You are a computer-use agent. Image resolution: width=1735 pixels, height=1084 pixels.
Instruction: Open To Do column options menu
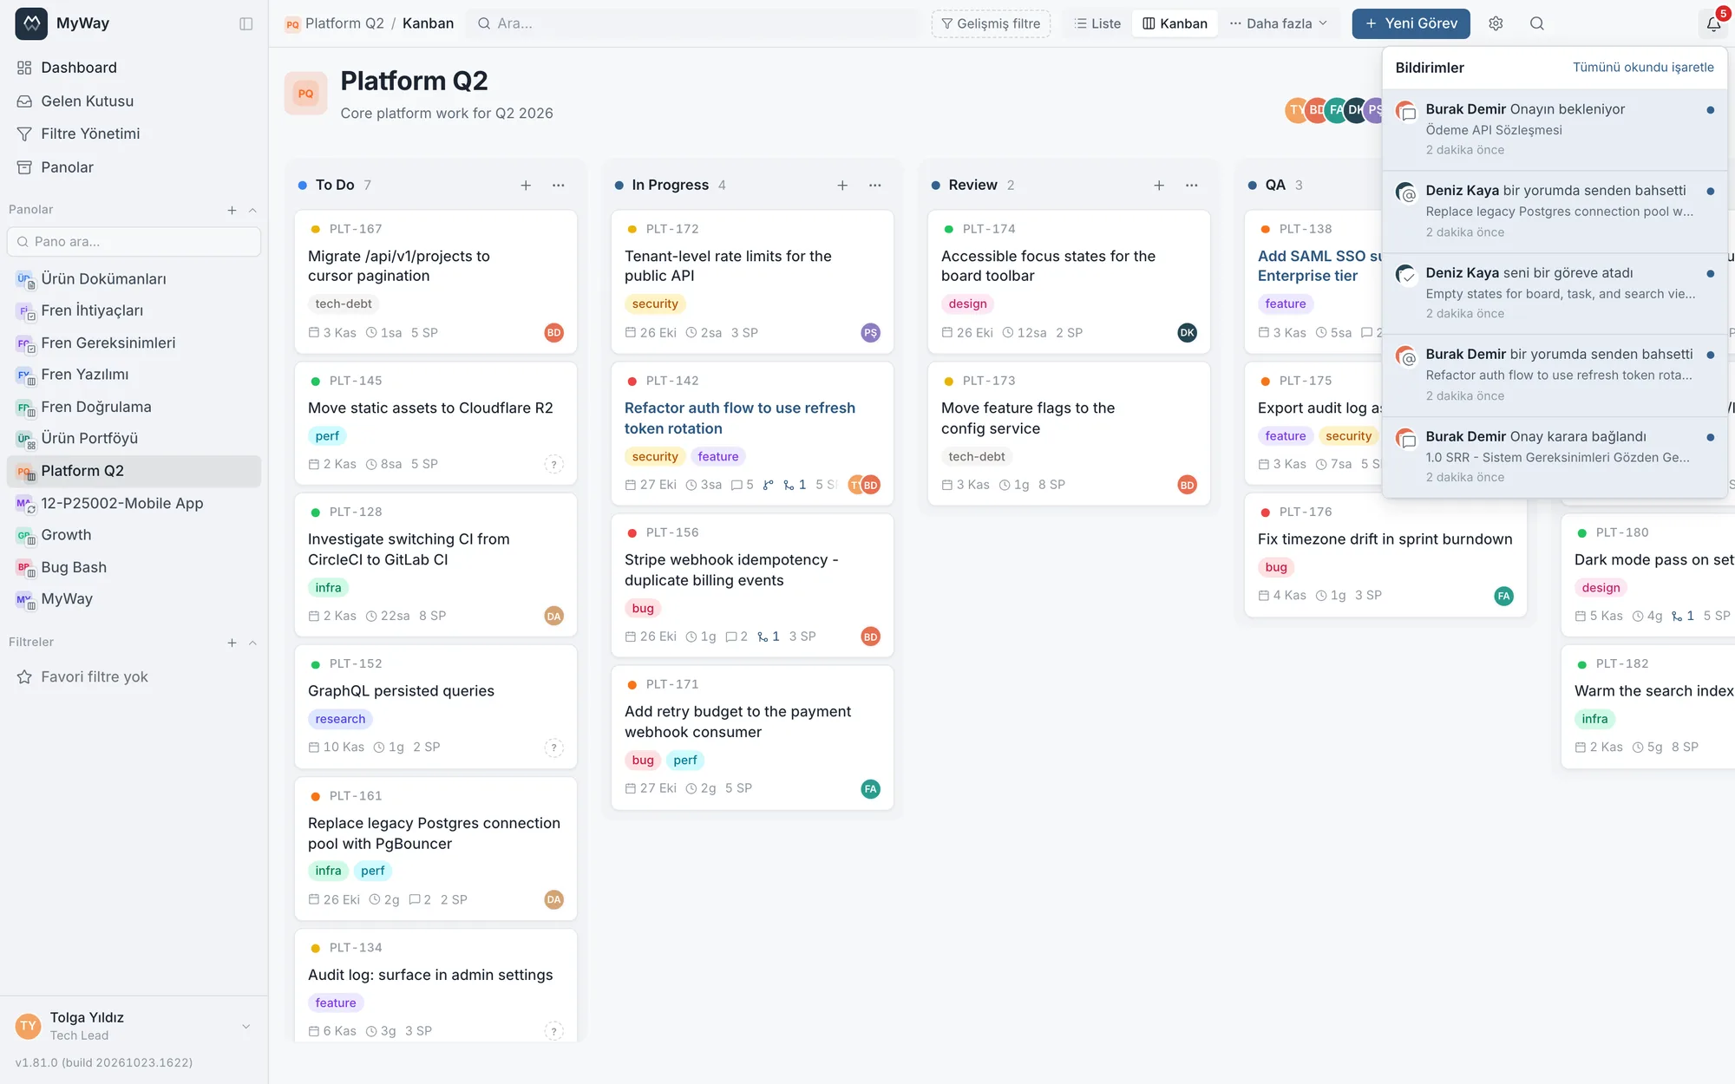pyautogui.click(x=559, y=185)
